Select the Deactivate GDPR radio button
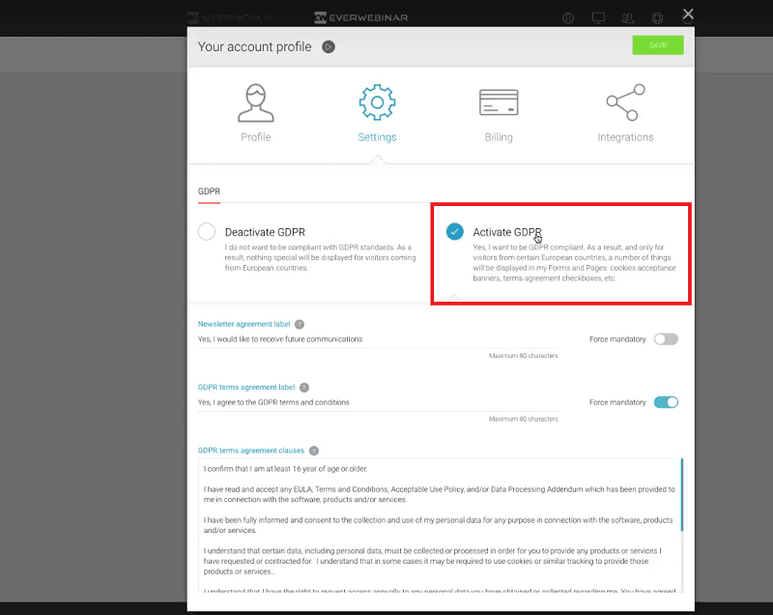This screenshot has height=615, width=773. (207, 231)
